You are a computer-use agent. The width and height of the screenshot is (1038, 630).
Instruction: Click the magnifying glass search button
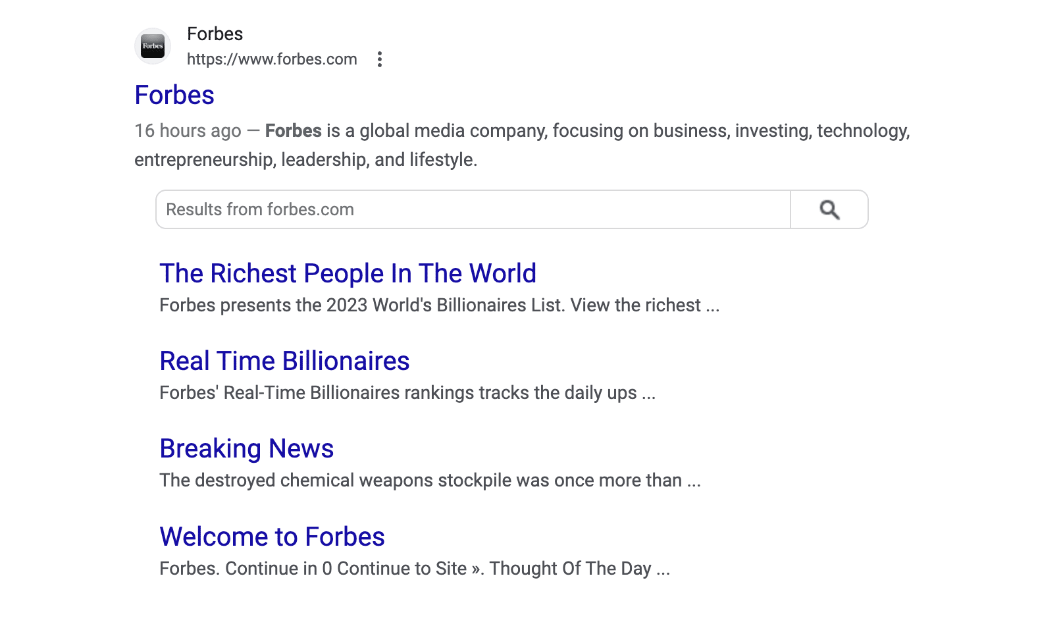[829, 209]
